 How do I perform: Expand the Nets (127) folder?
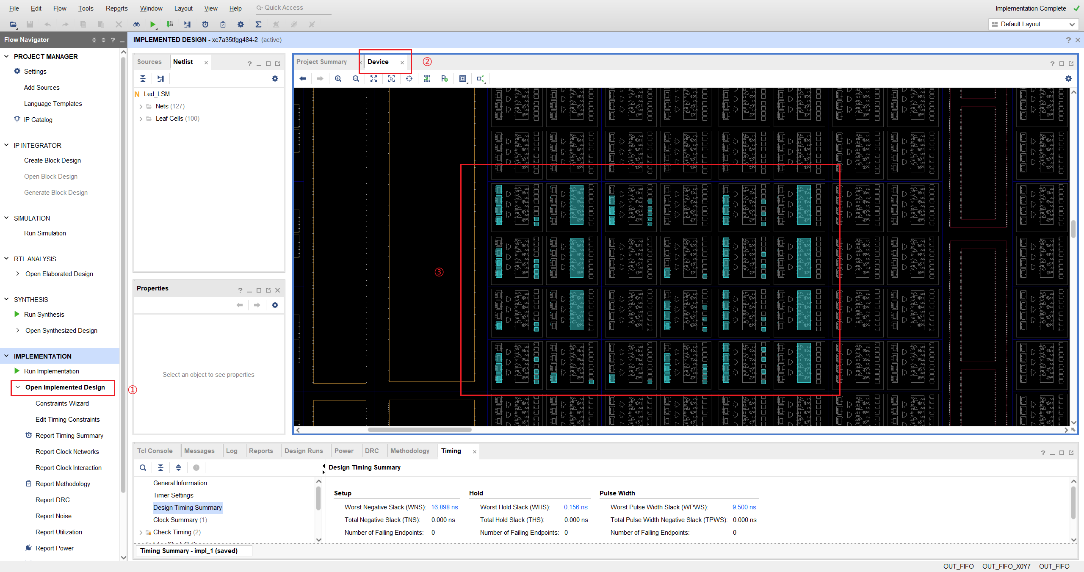(x=141, y=107)
